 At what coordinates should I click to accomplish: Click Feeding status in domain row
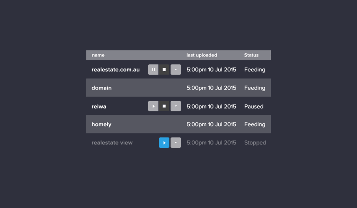[x=255, y=88]
